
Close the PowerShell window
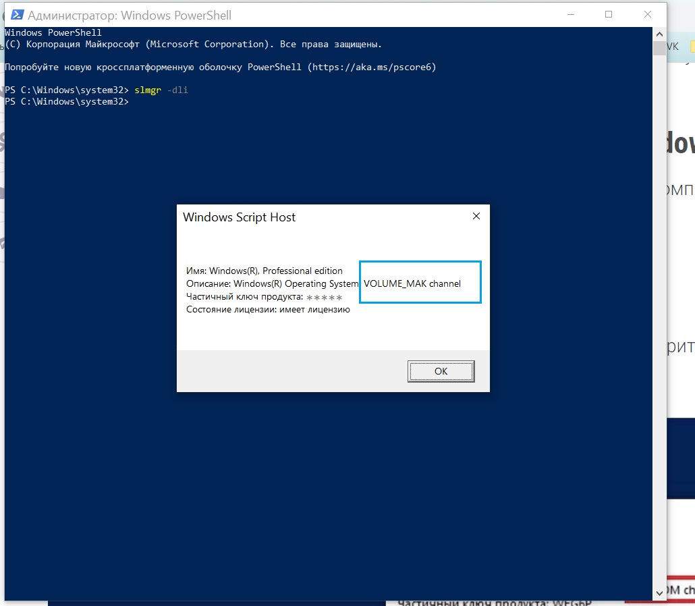[648, 15]
